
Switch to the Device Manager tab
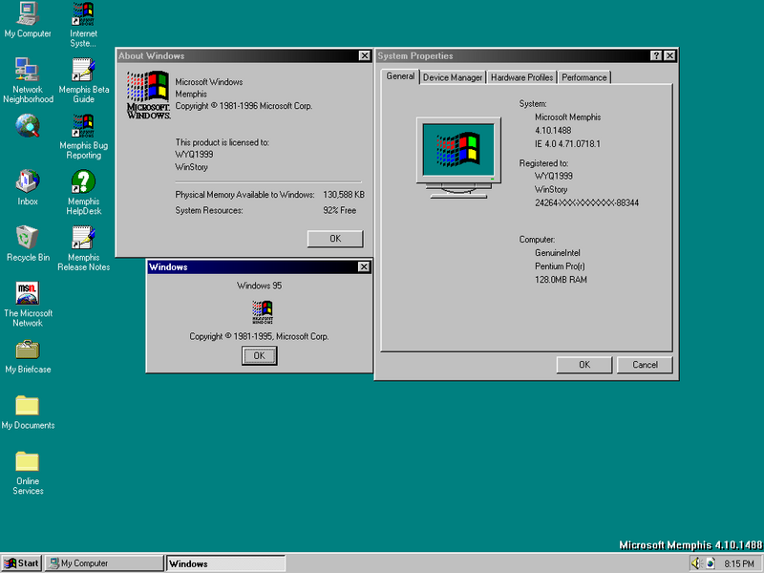tap(453, 77)
